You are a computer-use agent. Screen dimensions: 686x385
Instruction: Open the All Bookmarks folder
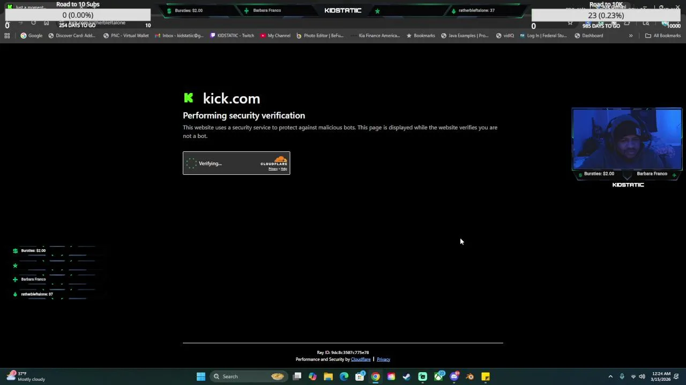tap(663, 36)
